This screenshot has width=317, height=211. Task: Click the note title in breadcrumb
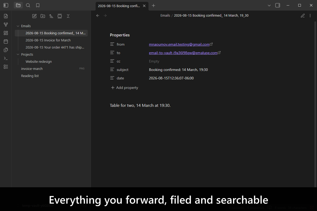coord(211,16)
